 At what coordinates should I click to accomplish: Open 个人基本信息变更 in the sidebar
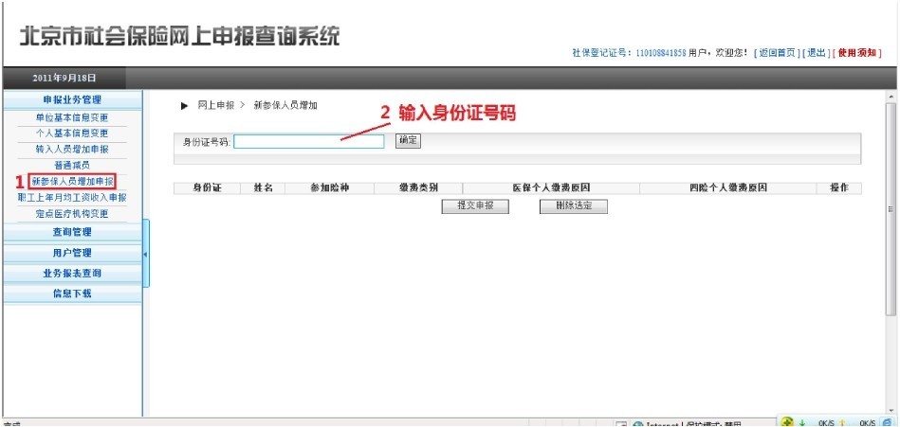(72, 133)
